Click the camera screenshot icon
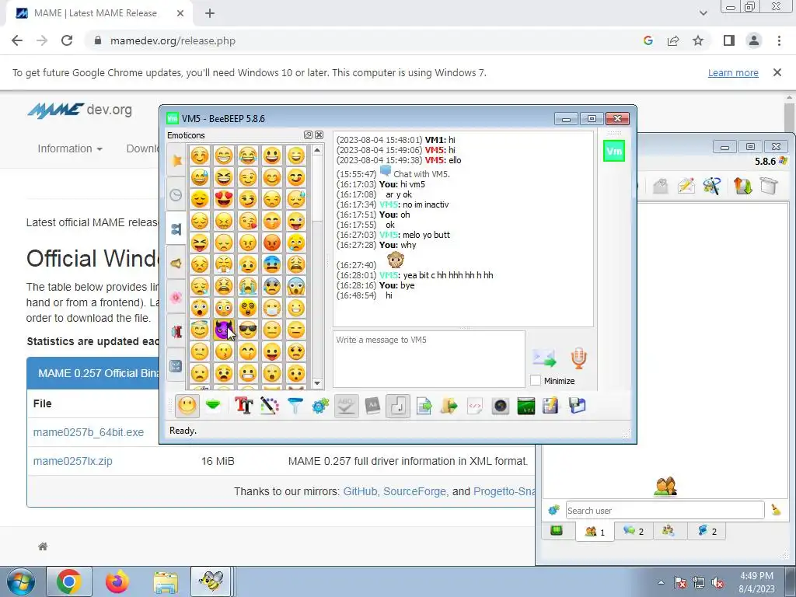This screenshot has width=796, height=597. click(x=500, y=406)
